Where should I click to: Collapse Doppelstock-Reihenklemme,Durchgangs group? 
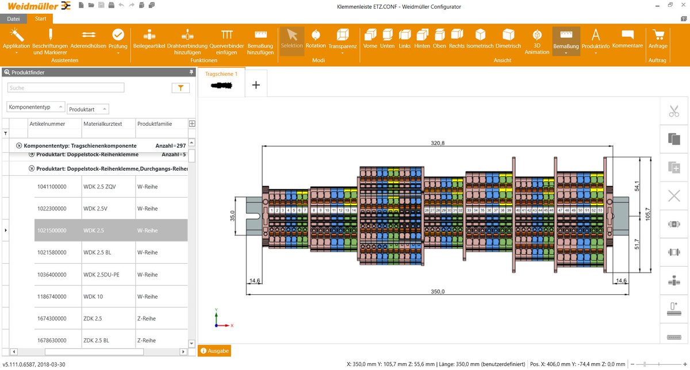tap(32, 169)
